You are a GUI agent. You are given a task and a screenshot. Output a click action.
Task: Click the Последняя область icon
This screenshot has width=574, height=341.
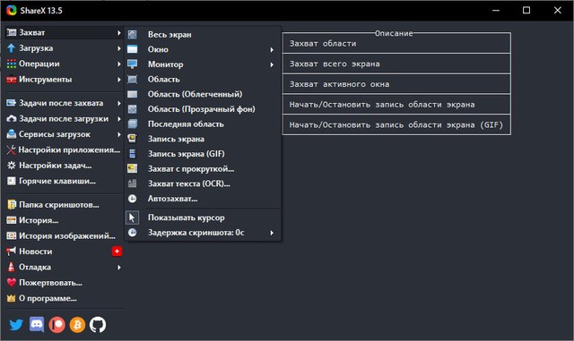pyautogui.click(x=132, y=124)
